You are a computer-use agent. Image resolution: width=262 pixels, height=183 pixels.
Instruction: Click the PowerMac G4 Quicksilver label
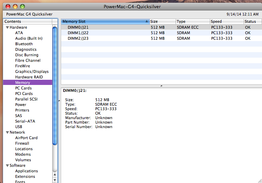(x=29, y=14)
